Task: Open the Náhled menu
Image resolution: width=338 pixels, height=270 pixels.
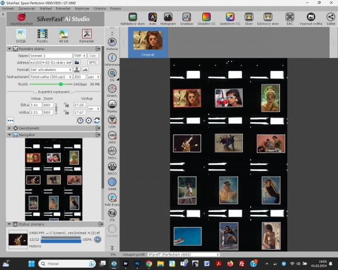Action: point(46,8)
